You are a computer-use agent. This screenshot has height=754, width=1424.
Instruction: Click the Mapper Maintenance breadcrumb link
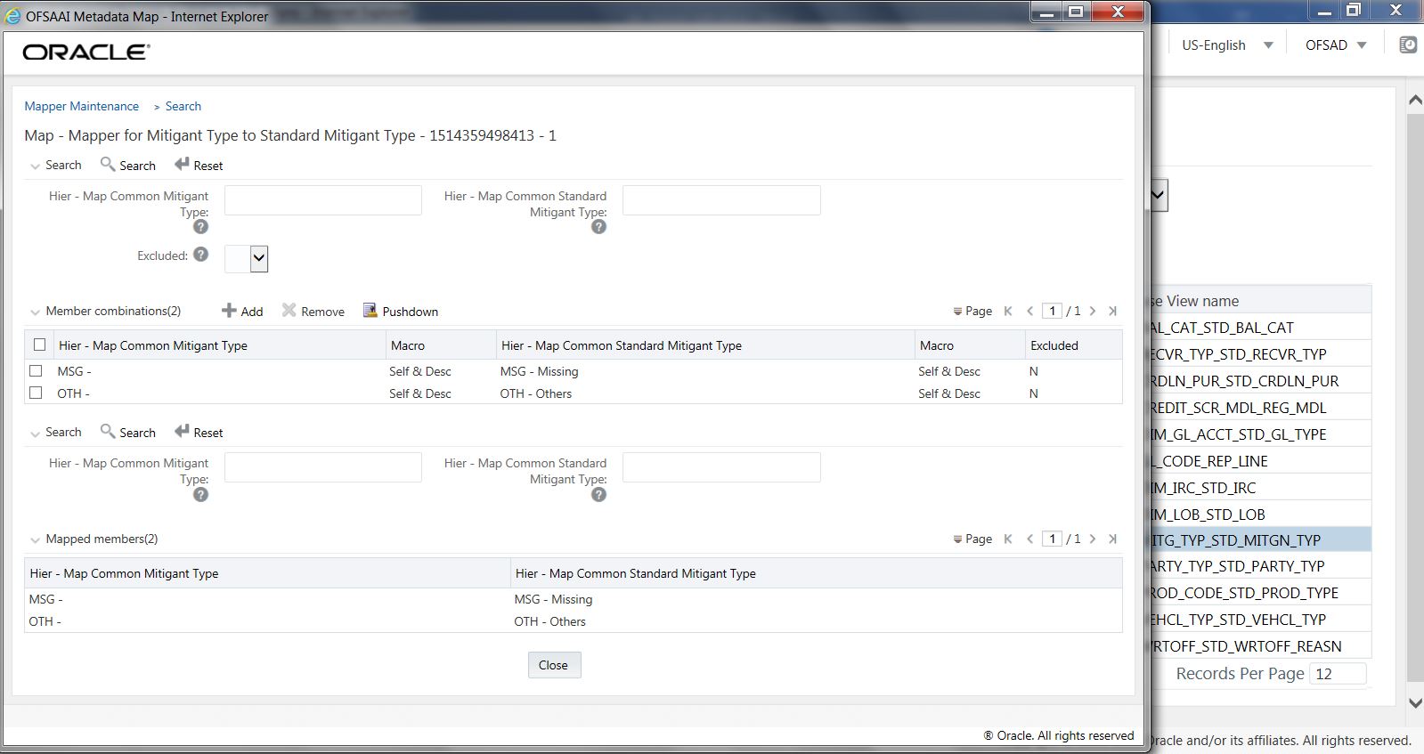point(82,106)
